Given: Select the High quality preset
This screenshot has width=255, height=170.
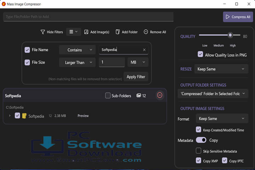Looking at the screenshot, I should pyautogui.click(x=233, y=45).
